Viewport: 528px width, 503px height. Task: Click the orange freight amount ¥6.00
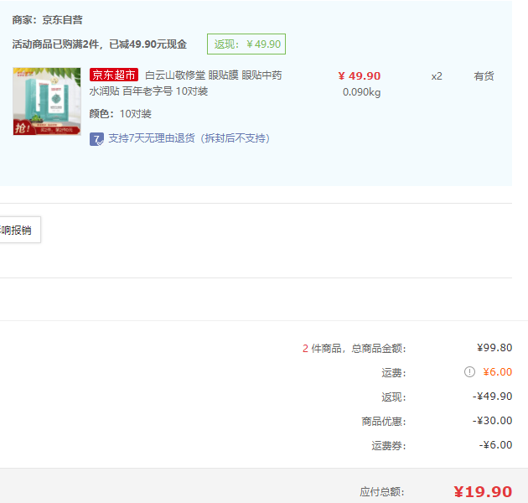(x=497, y=372)
